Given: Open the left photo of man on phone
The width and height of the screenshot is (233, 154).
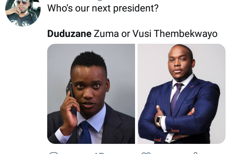Looking at the screenshot, I should (91, 94).
